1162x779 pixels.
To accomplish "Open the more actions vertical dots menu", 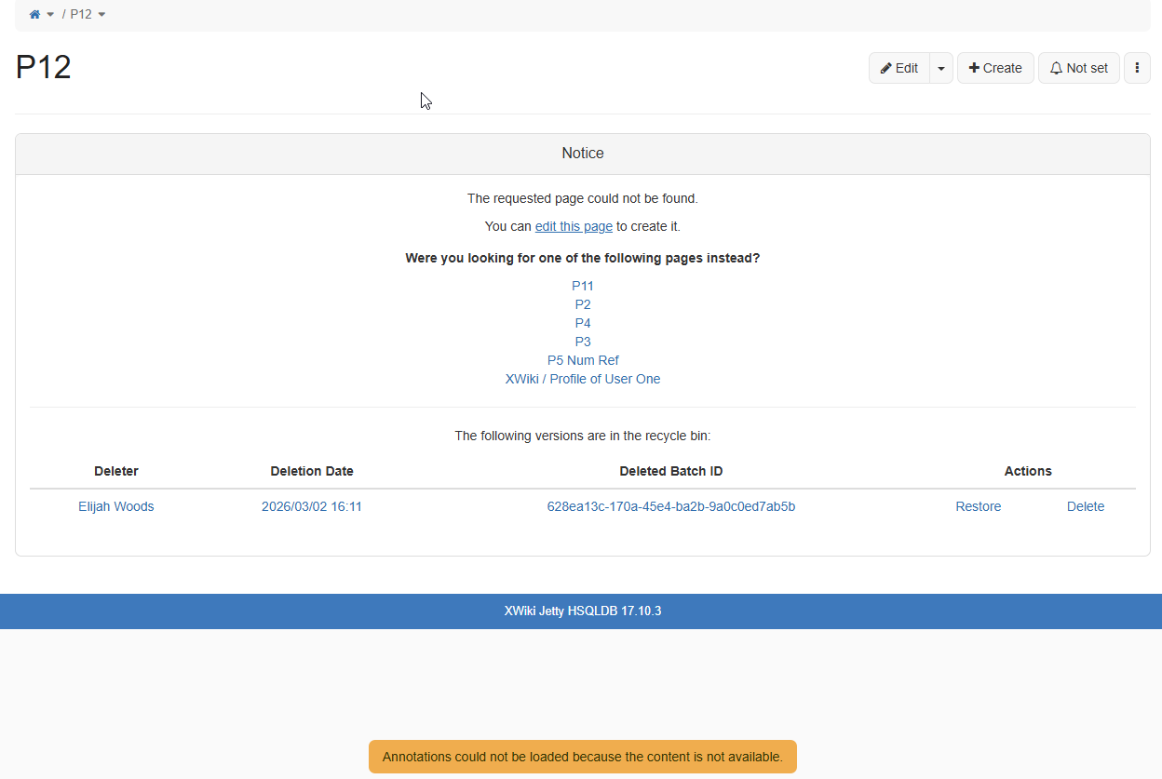I will [x=1137, y=68].
